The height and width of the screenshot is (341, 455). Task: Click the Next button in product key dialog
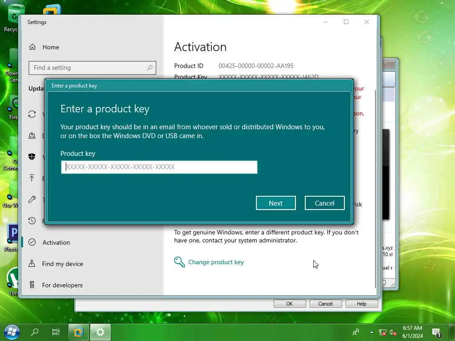(275, 203)
